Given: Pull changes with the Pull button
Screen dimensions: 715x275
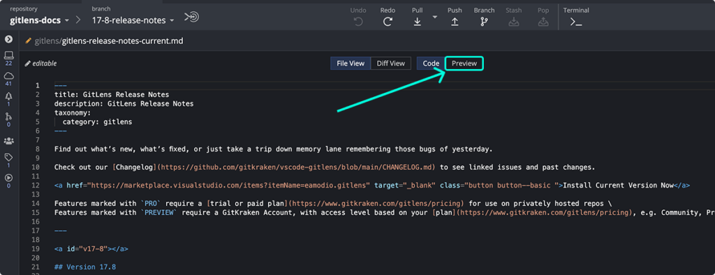Looking at the screenshot, I should 418,17.
